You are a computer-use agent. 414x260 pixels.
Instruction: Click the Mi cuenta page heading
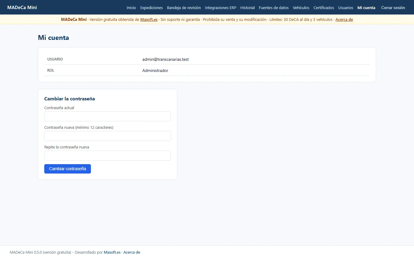[53, 38]
